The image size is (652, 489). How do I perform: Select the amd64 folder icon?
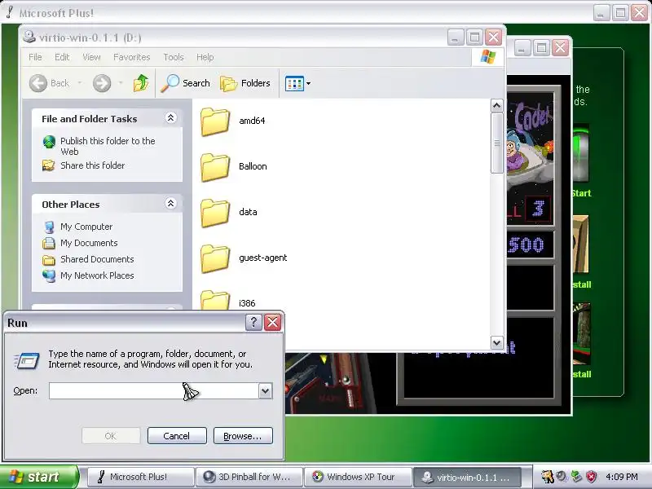click(x=215, y=121)
